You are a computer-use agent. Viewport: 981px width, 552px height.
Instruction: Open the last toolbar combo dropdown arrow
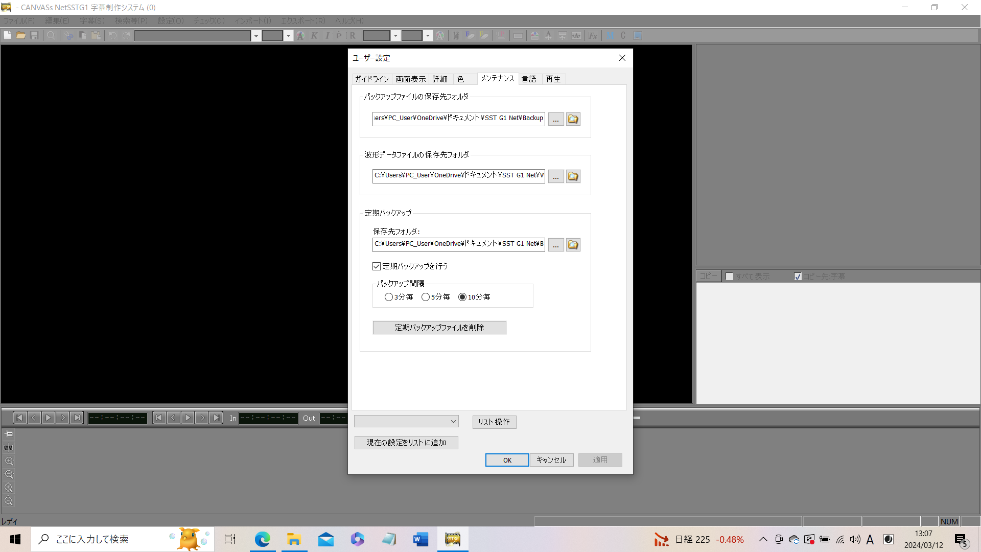(428, 35)
